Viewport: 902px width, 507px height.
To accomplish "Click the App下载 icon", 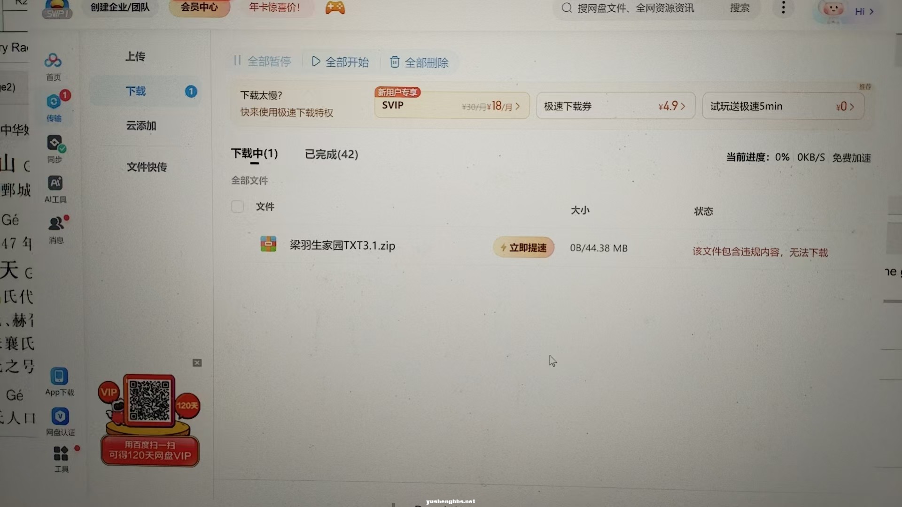I will point(59,376).
